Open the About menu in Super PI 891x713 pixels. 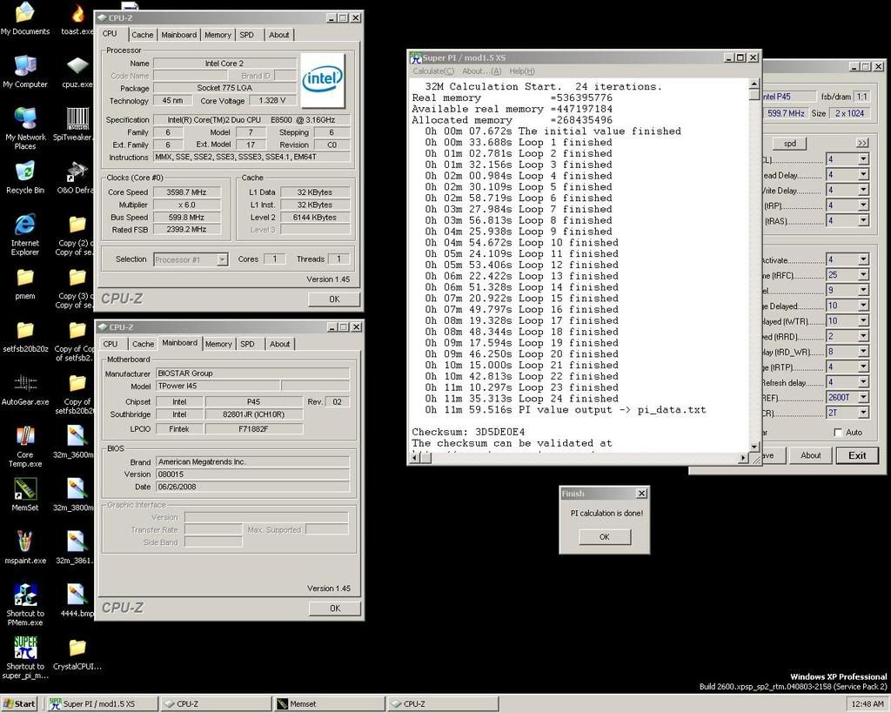[481, 71]
